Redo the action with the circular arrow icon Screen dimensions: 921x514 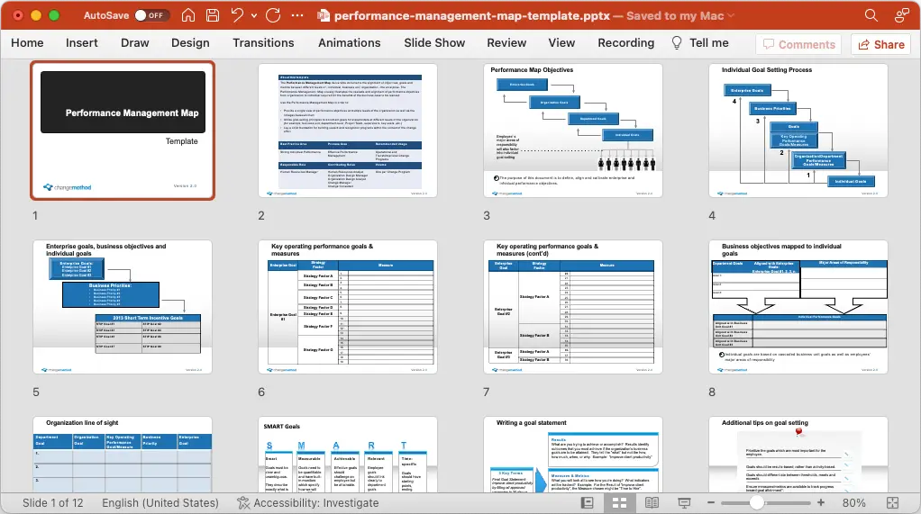coord(273,15)
